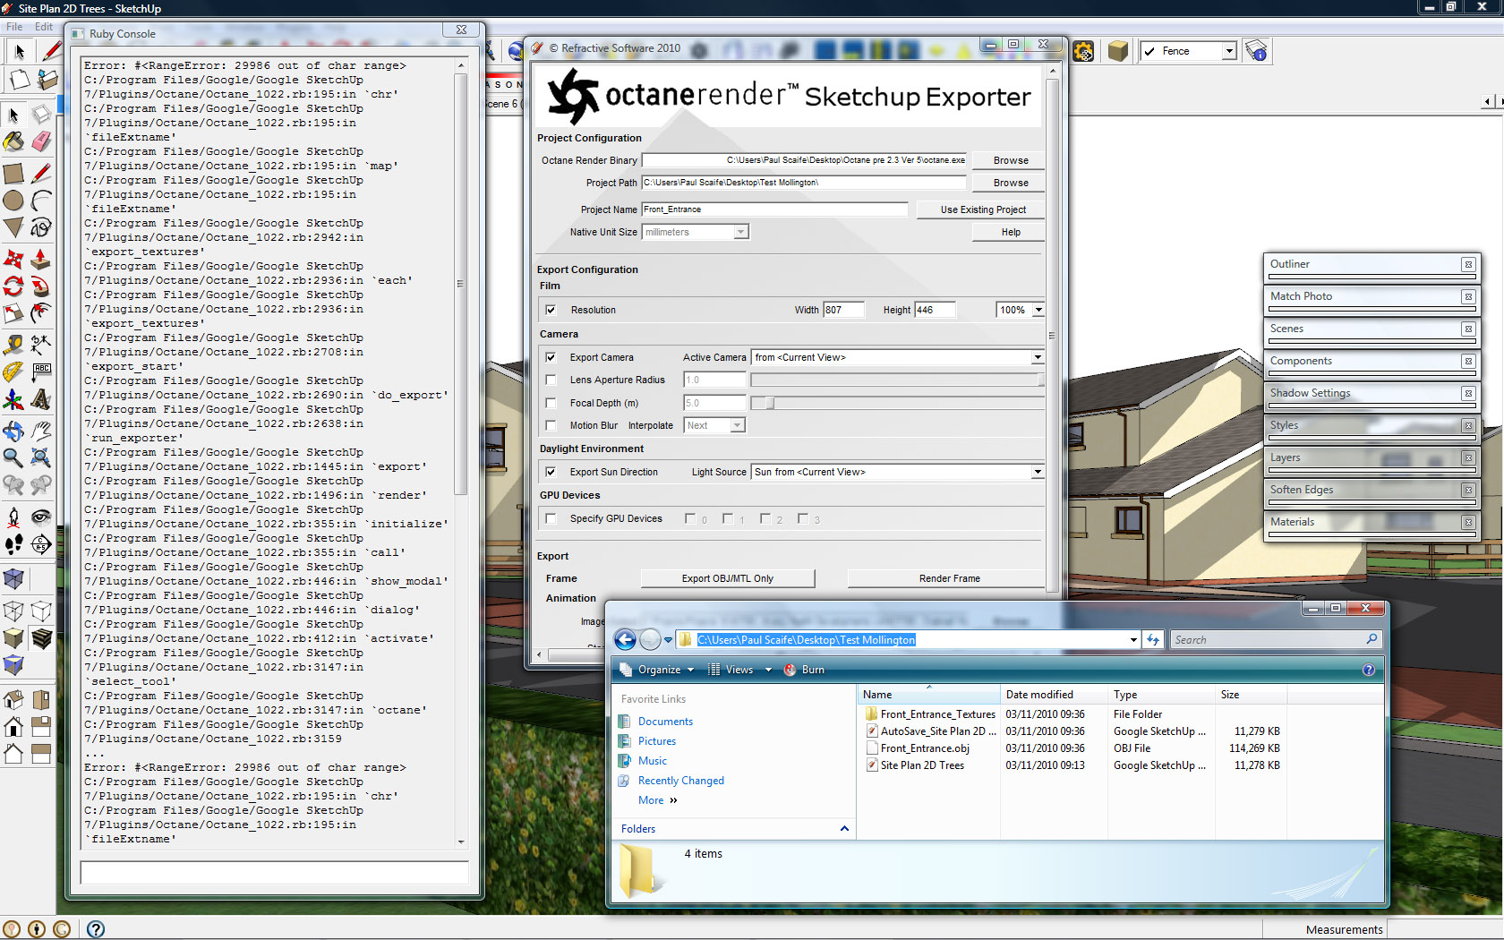Sort files by the Type column
The height and width of the screenshot is (940, 1504).
(x=1161, y=695)
